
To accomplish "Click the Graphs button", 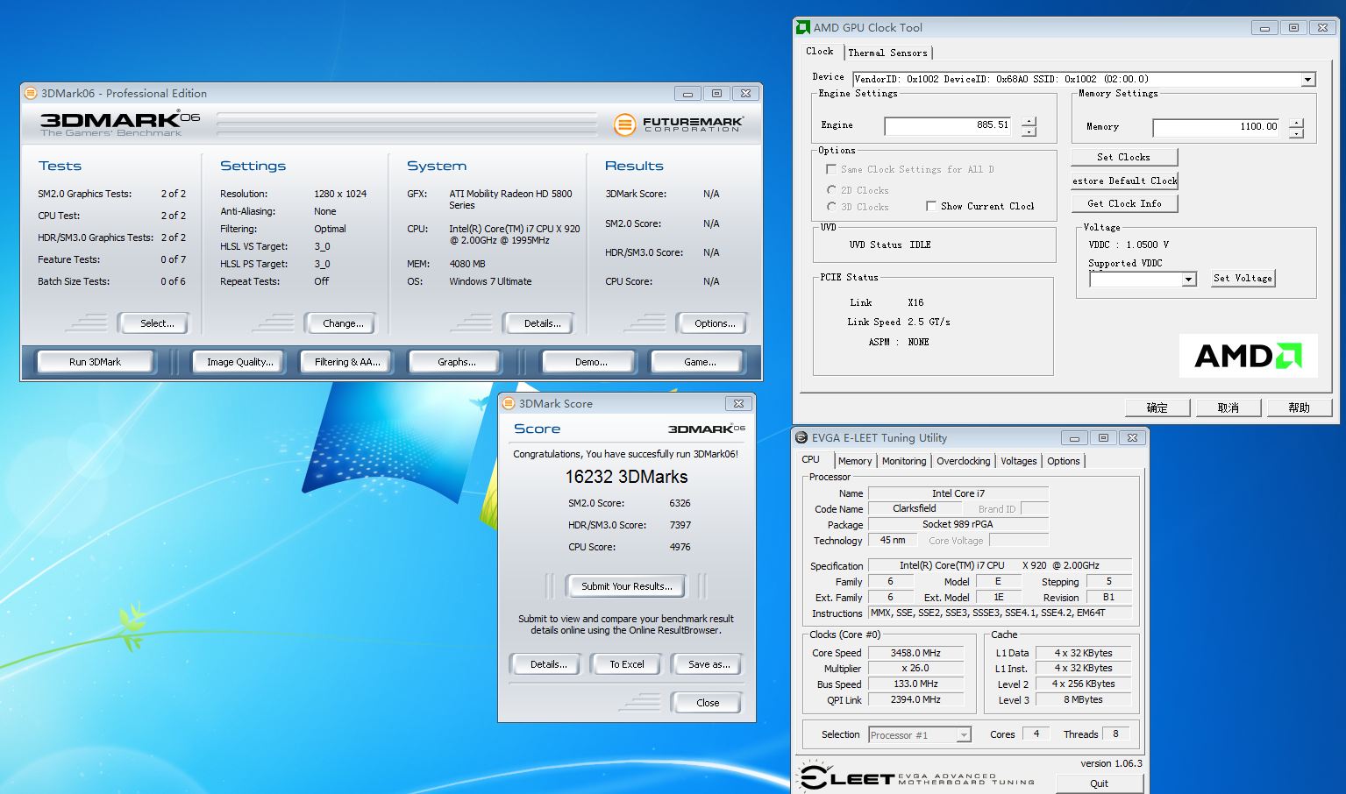I will (x=456, y=362).
